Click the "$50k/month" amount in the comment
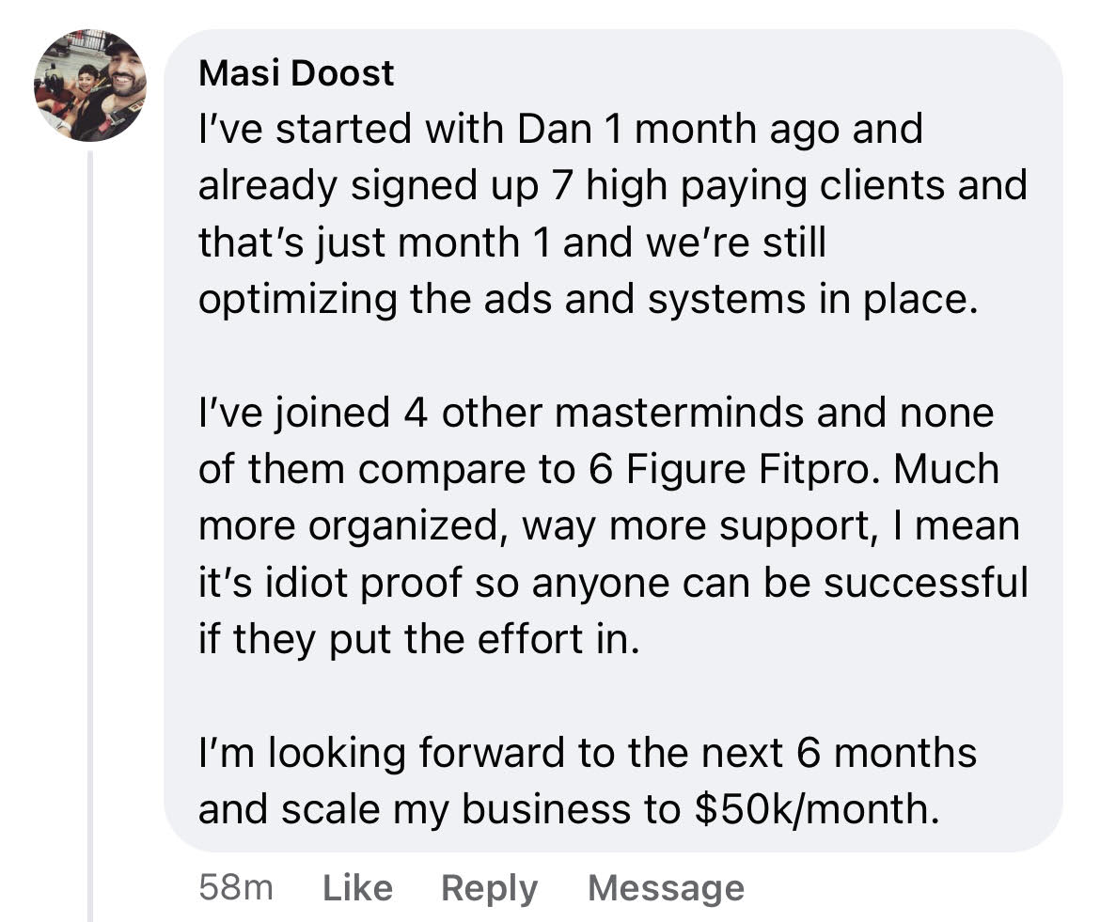The image size is (1100, 922). [816, 808]
